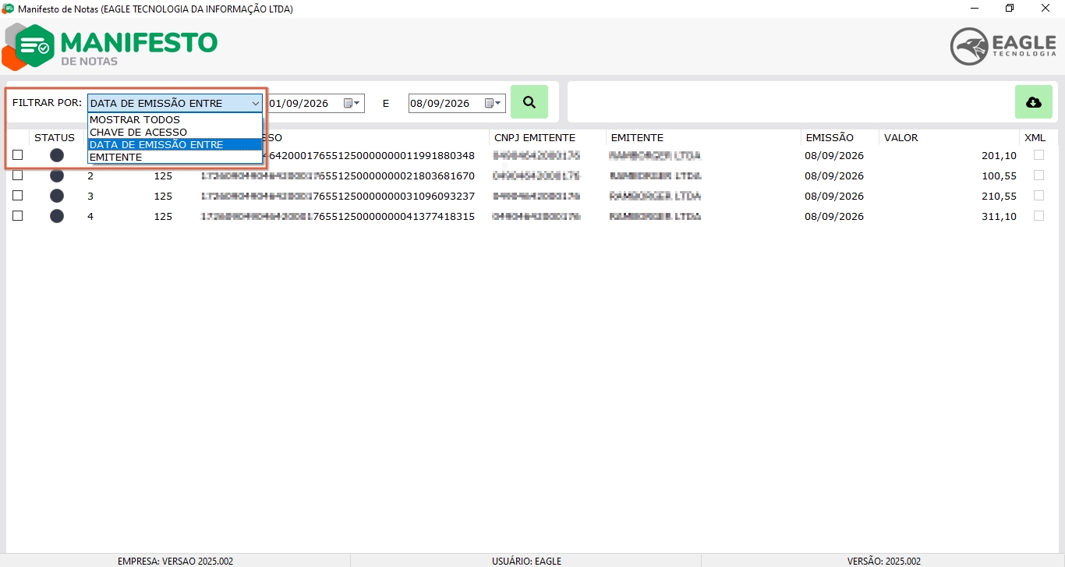Toggle XML checkbox for the 311,10 row
Viewport: 1065px width, 567px height.
1038,216
